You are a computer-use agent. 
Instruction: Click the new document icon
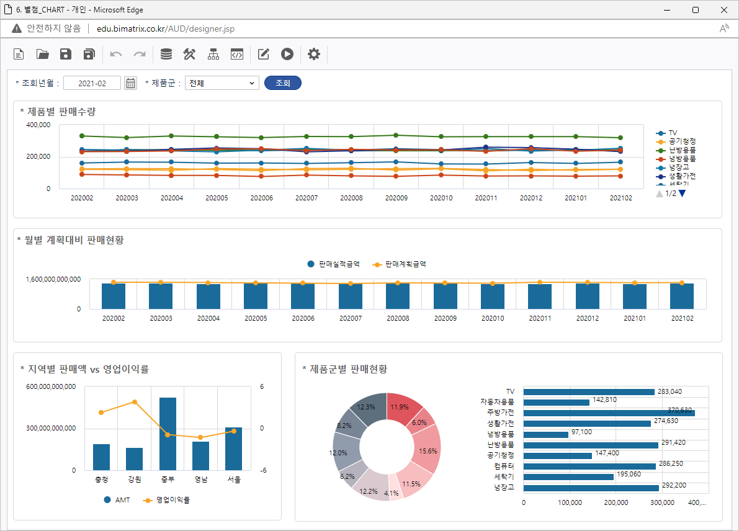pyautogui.click(x=19, y=55)
